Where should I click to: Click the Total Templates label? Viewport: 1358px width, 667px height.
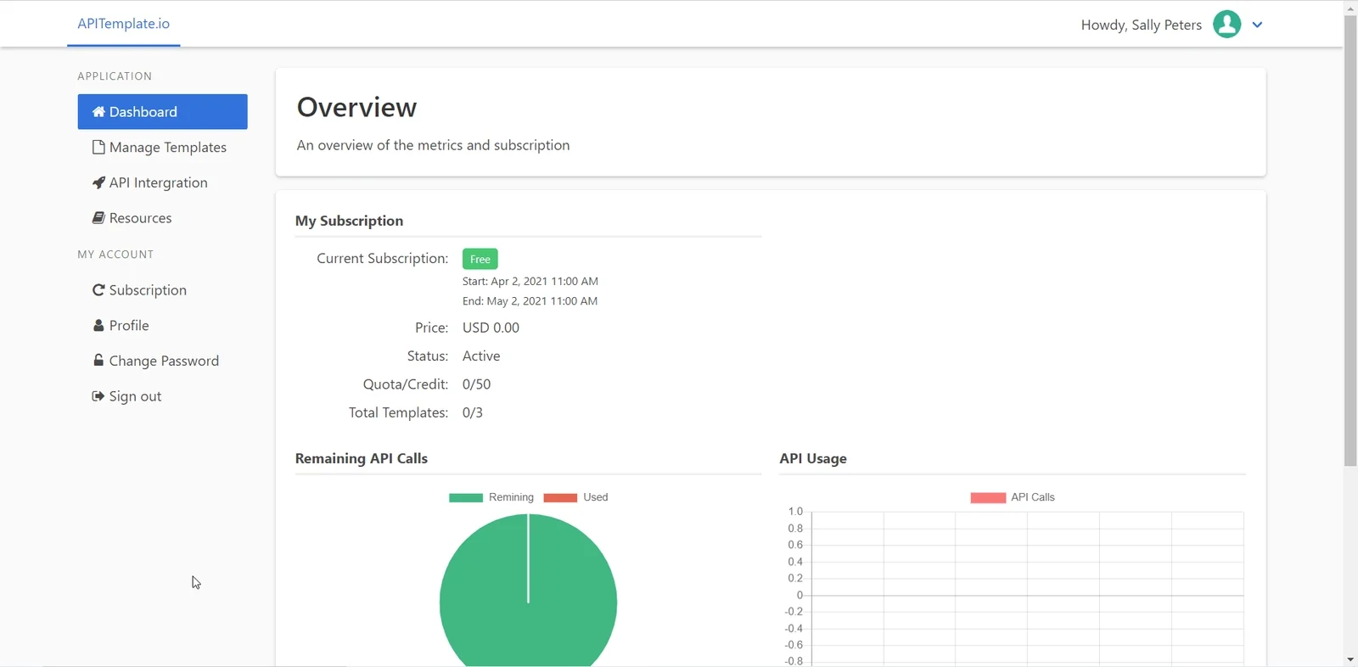398,412
